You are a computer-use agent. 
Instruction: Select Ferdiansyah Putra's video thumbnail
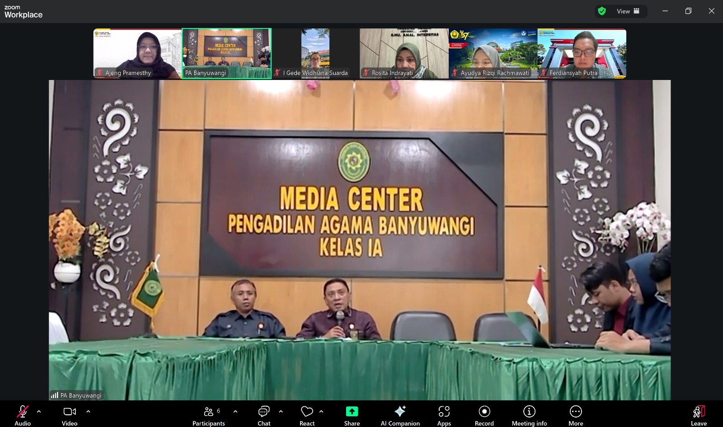click(582, 53)
